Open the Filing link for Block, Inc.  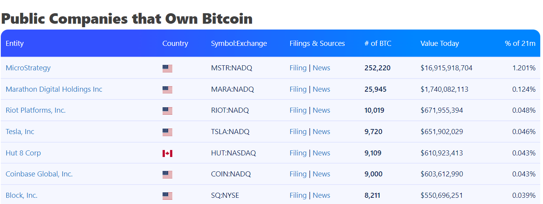click(298, 195)
